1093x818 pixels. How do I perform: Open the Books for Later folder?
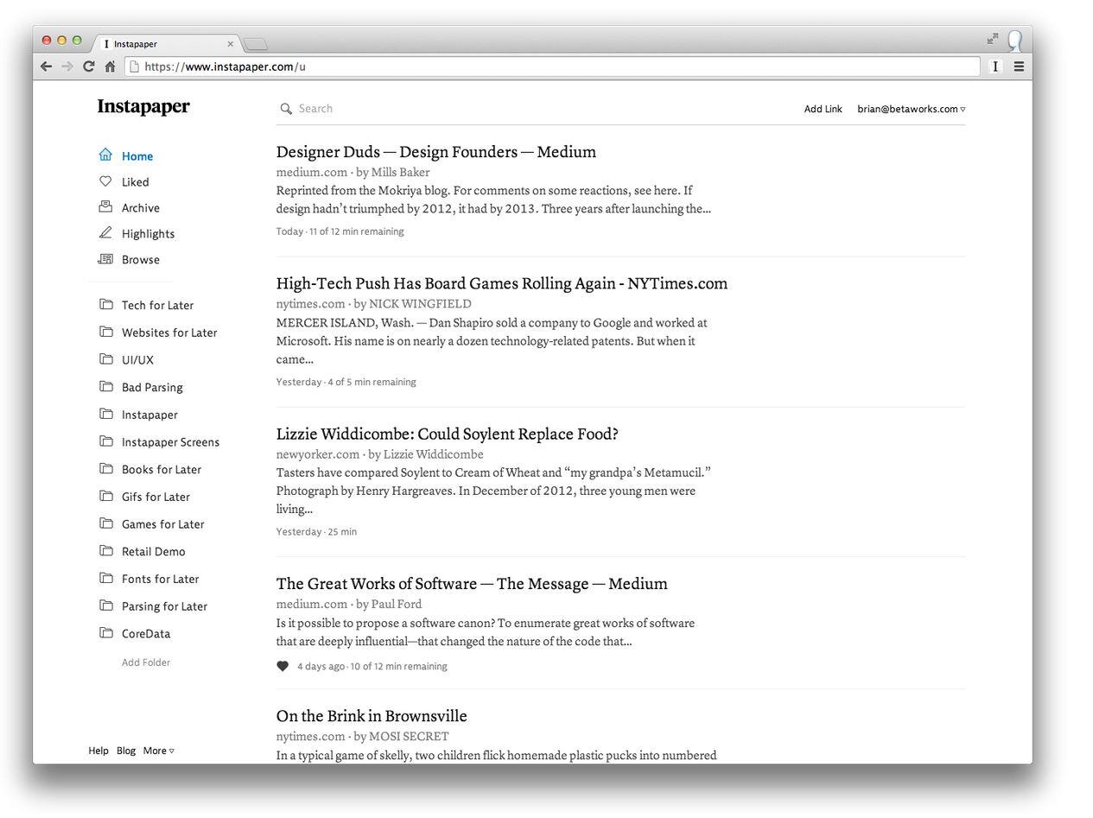[162, 470]
